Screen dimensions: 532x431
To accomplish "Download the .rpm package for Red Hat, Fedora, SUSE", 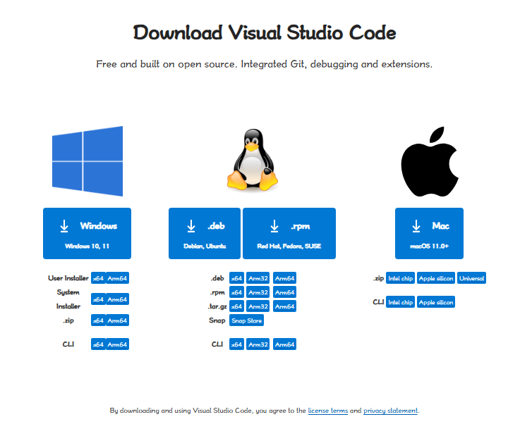I will point(289,233).
